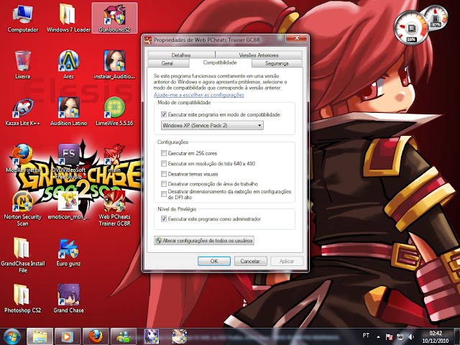Switch to the Versões Anteriores tab

point(259,55)
